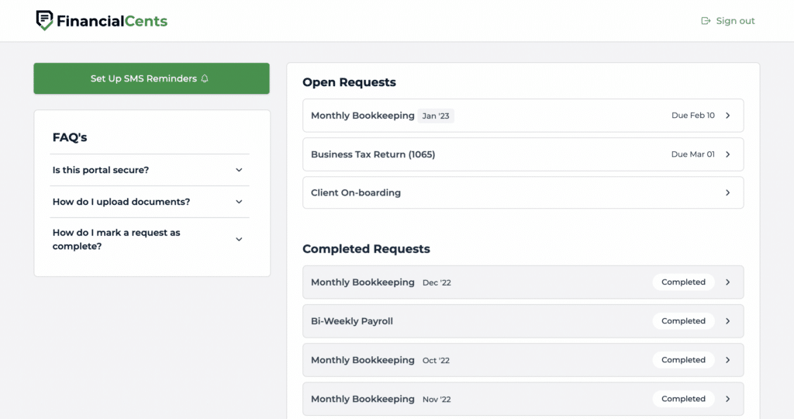Open the Business Tax Return (1065) request
794x419 pixels.
tap(523, 154)
